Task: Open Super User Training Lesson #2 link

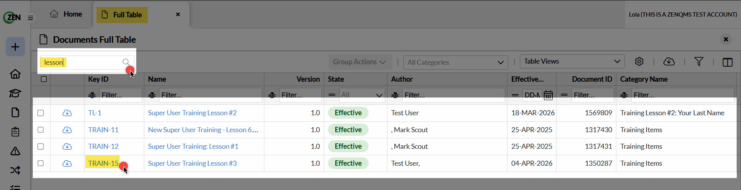Action: 192,113
